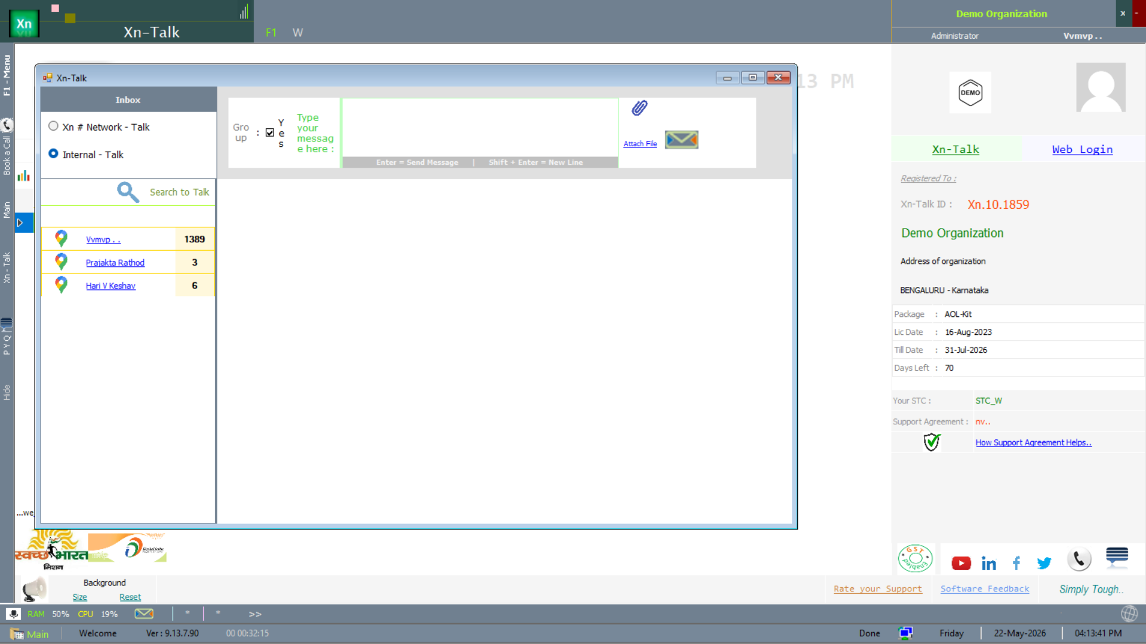Open the Facebook icon
Image resolution: width=1146 pixels, height=644 pixels.
1016,563
